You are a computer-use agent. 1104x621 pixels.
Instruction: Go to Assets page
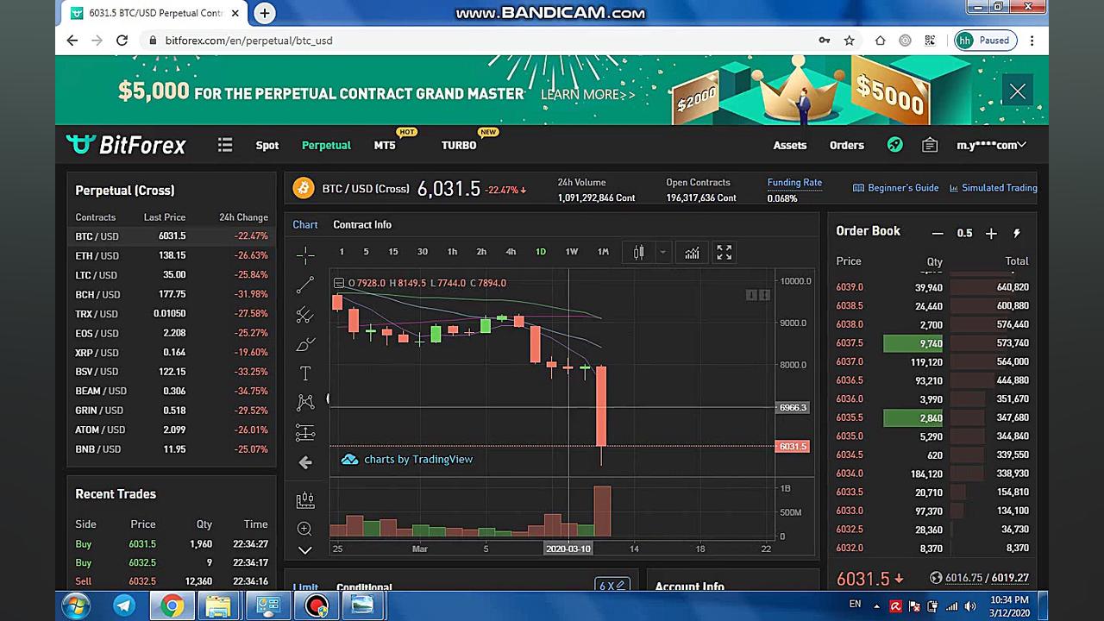pyautogui.click(x=790, y=145)
